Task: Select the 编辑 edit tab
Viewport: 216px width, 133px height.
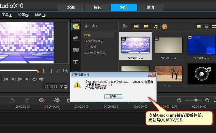Action: [x=124, y=7]
